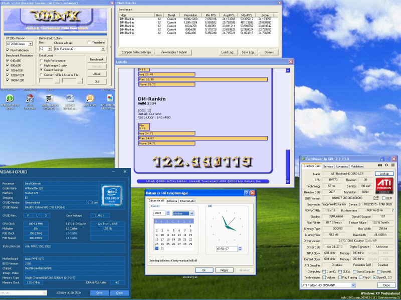Click the Save Log... button

tap(248, 52)
